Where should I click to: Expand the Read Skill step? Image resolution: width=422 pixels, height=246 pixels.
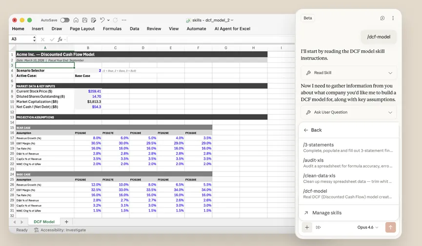[349, 73]
